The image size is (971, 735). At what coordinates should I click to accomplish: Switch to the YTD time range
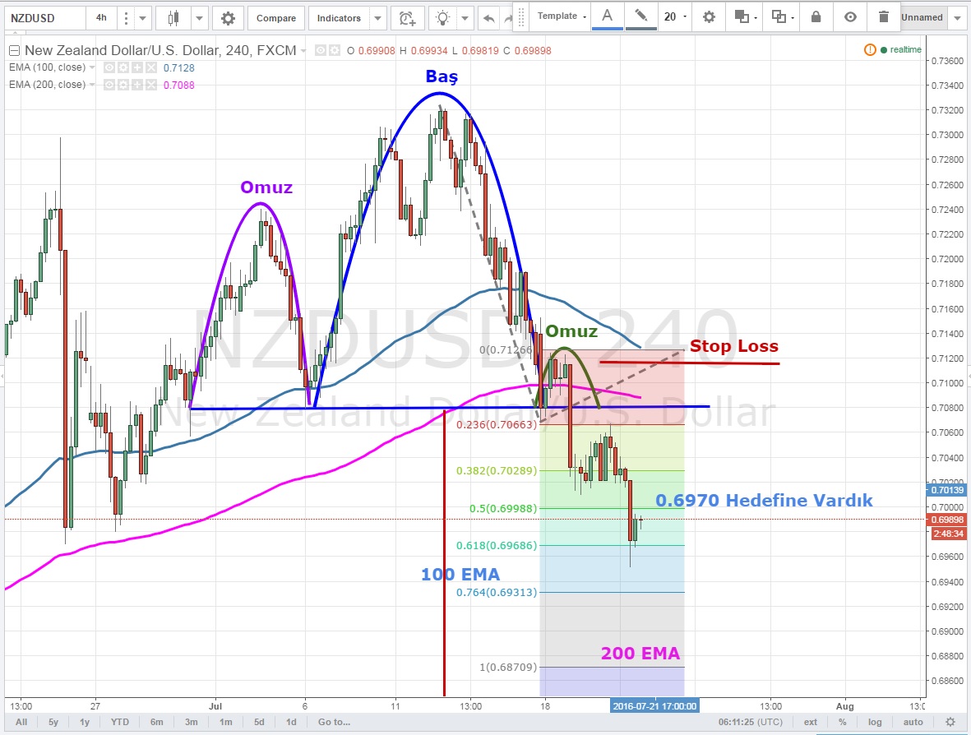(x=120, y=722)
